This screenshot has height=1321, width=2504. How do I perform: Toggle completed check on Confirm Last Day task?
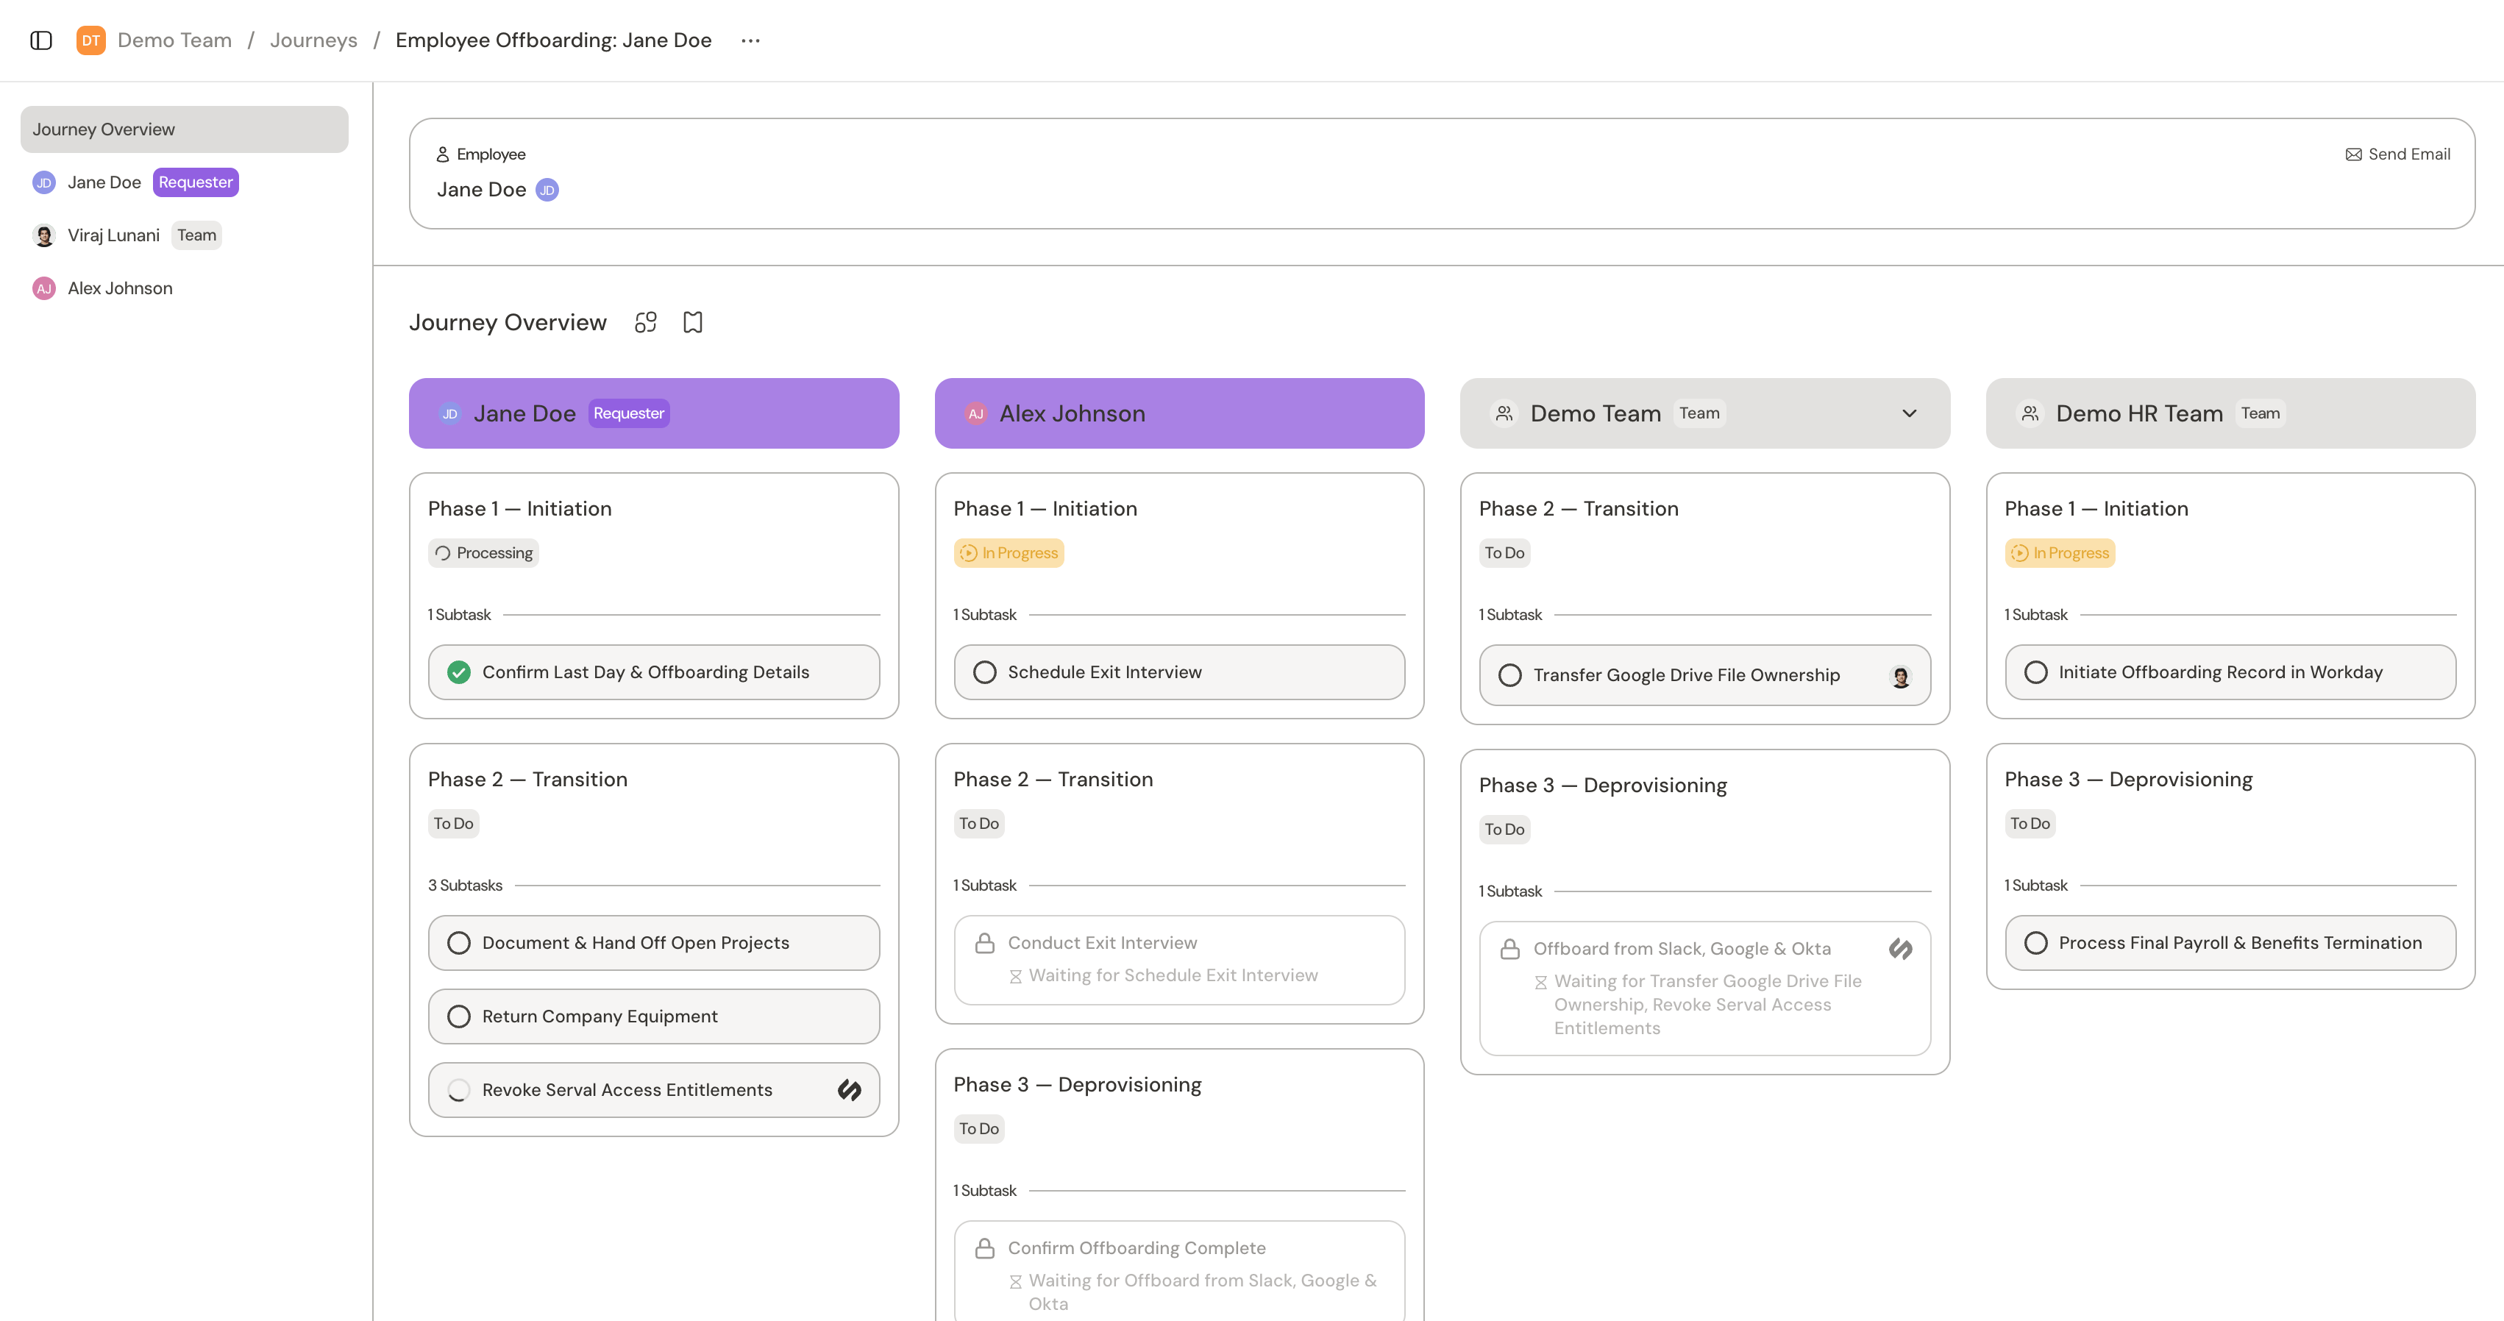(x=459, y=673)
